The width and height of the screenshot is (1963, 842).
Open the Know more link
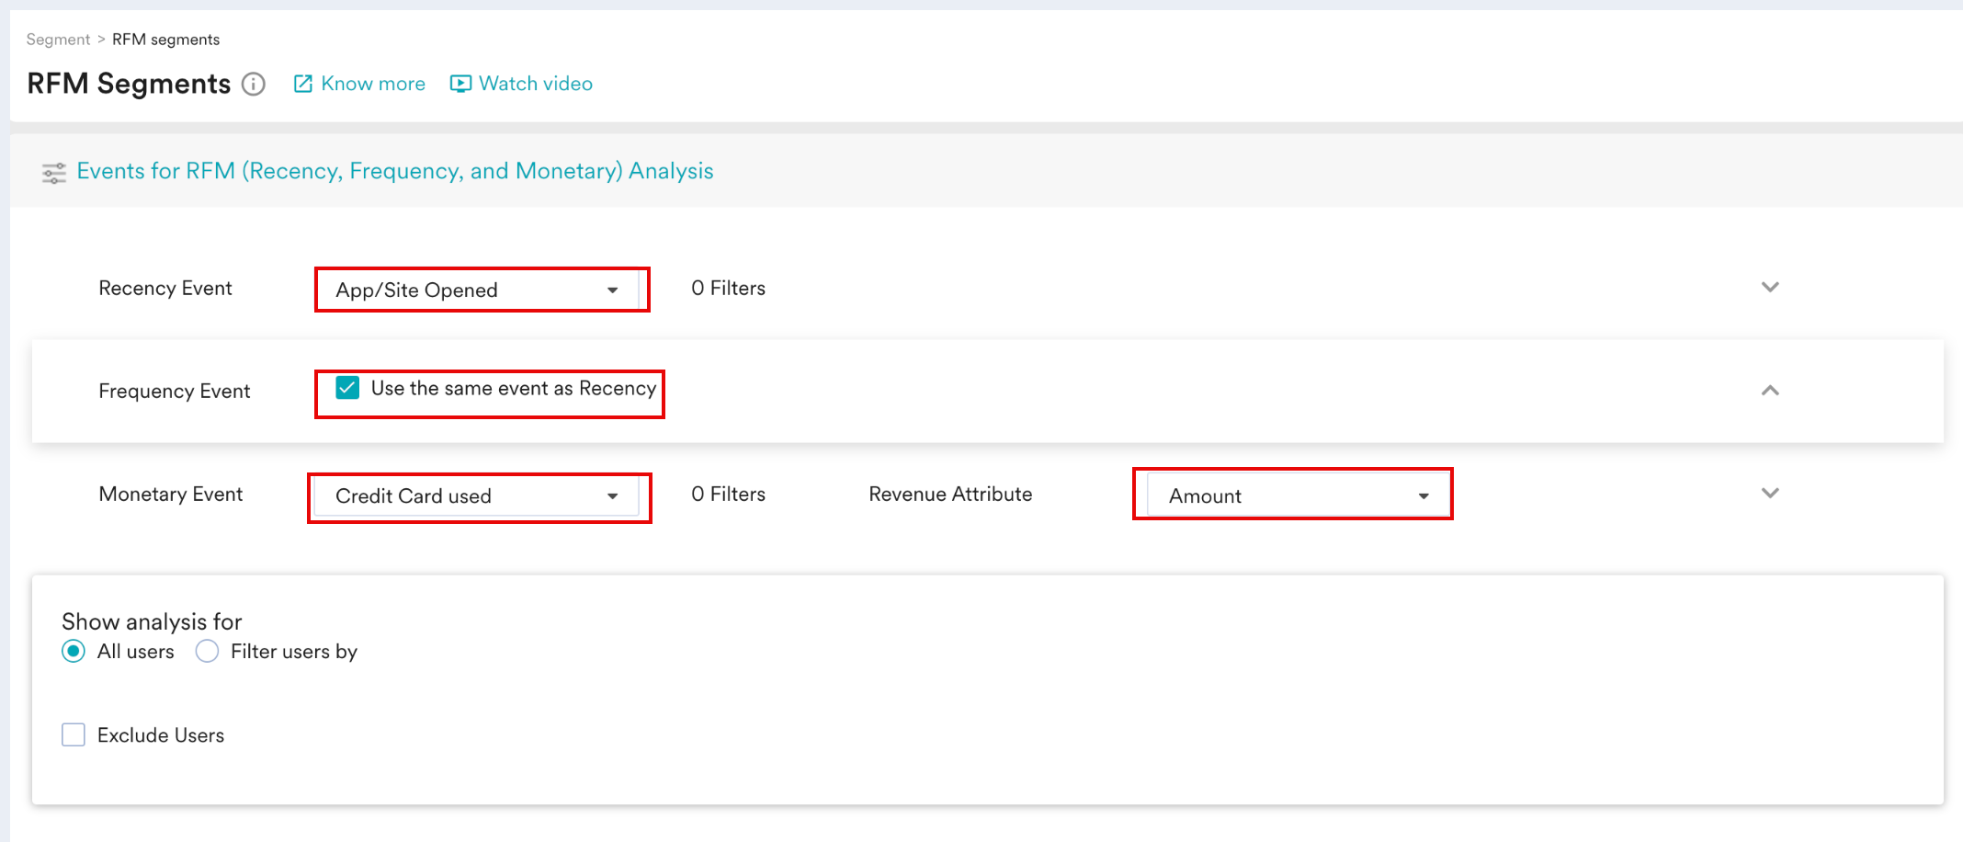coord(373,84)
